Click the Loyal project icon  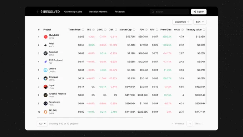pos(46,87)
